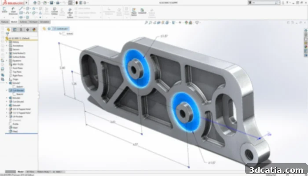Viewport: 308px width, 176px height.
Task: Click Section View in the view toolbar
Action: click(x=159, y=23)
